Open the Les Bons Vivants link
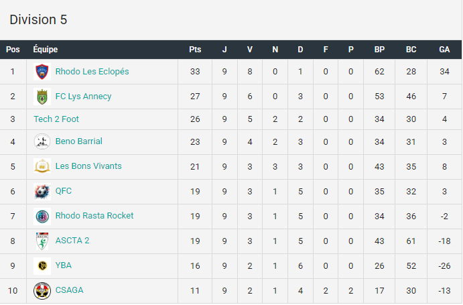The height and width of the screenshot is (305, 463). click(88, 166)
